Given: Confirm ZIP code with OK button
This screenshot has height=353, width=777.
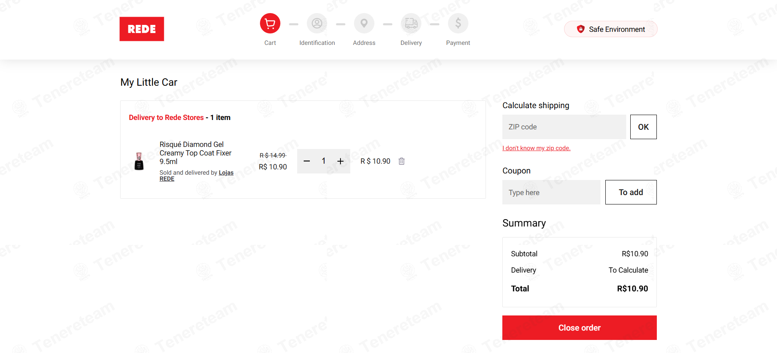Looking at the screenshot, I should pos(643,127).
